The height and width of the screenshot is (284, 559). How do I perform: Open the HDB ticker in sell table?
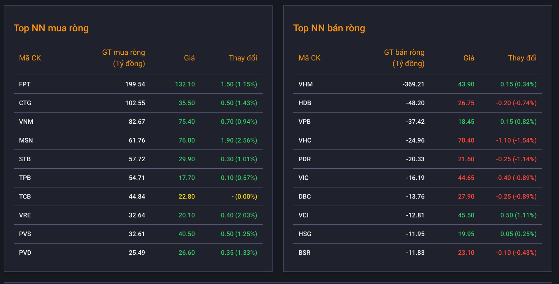click(x=305, y=103)
